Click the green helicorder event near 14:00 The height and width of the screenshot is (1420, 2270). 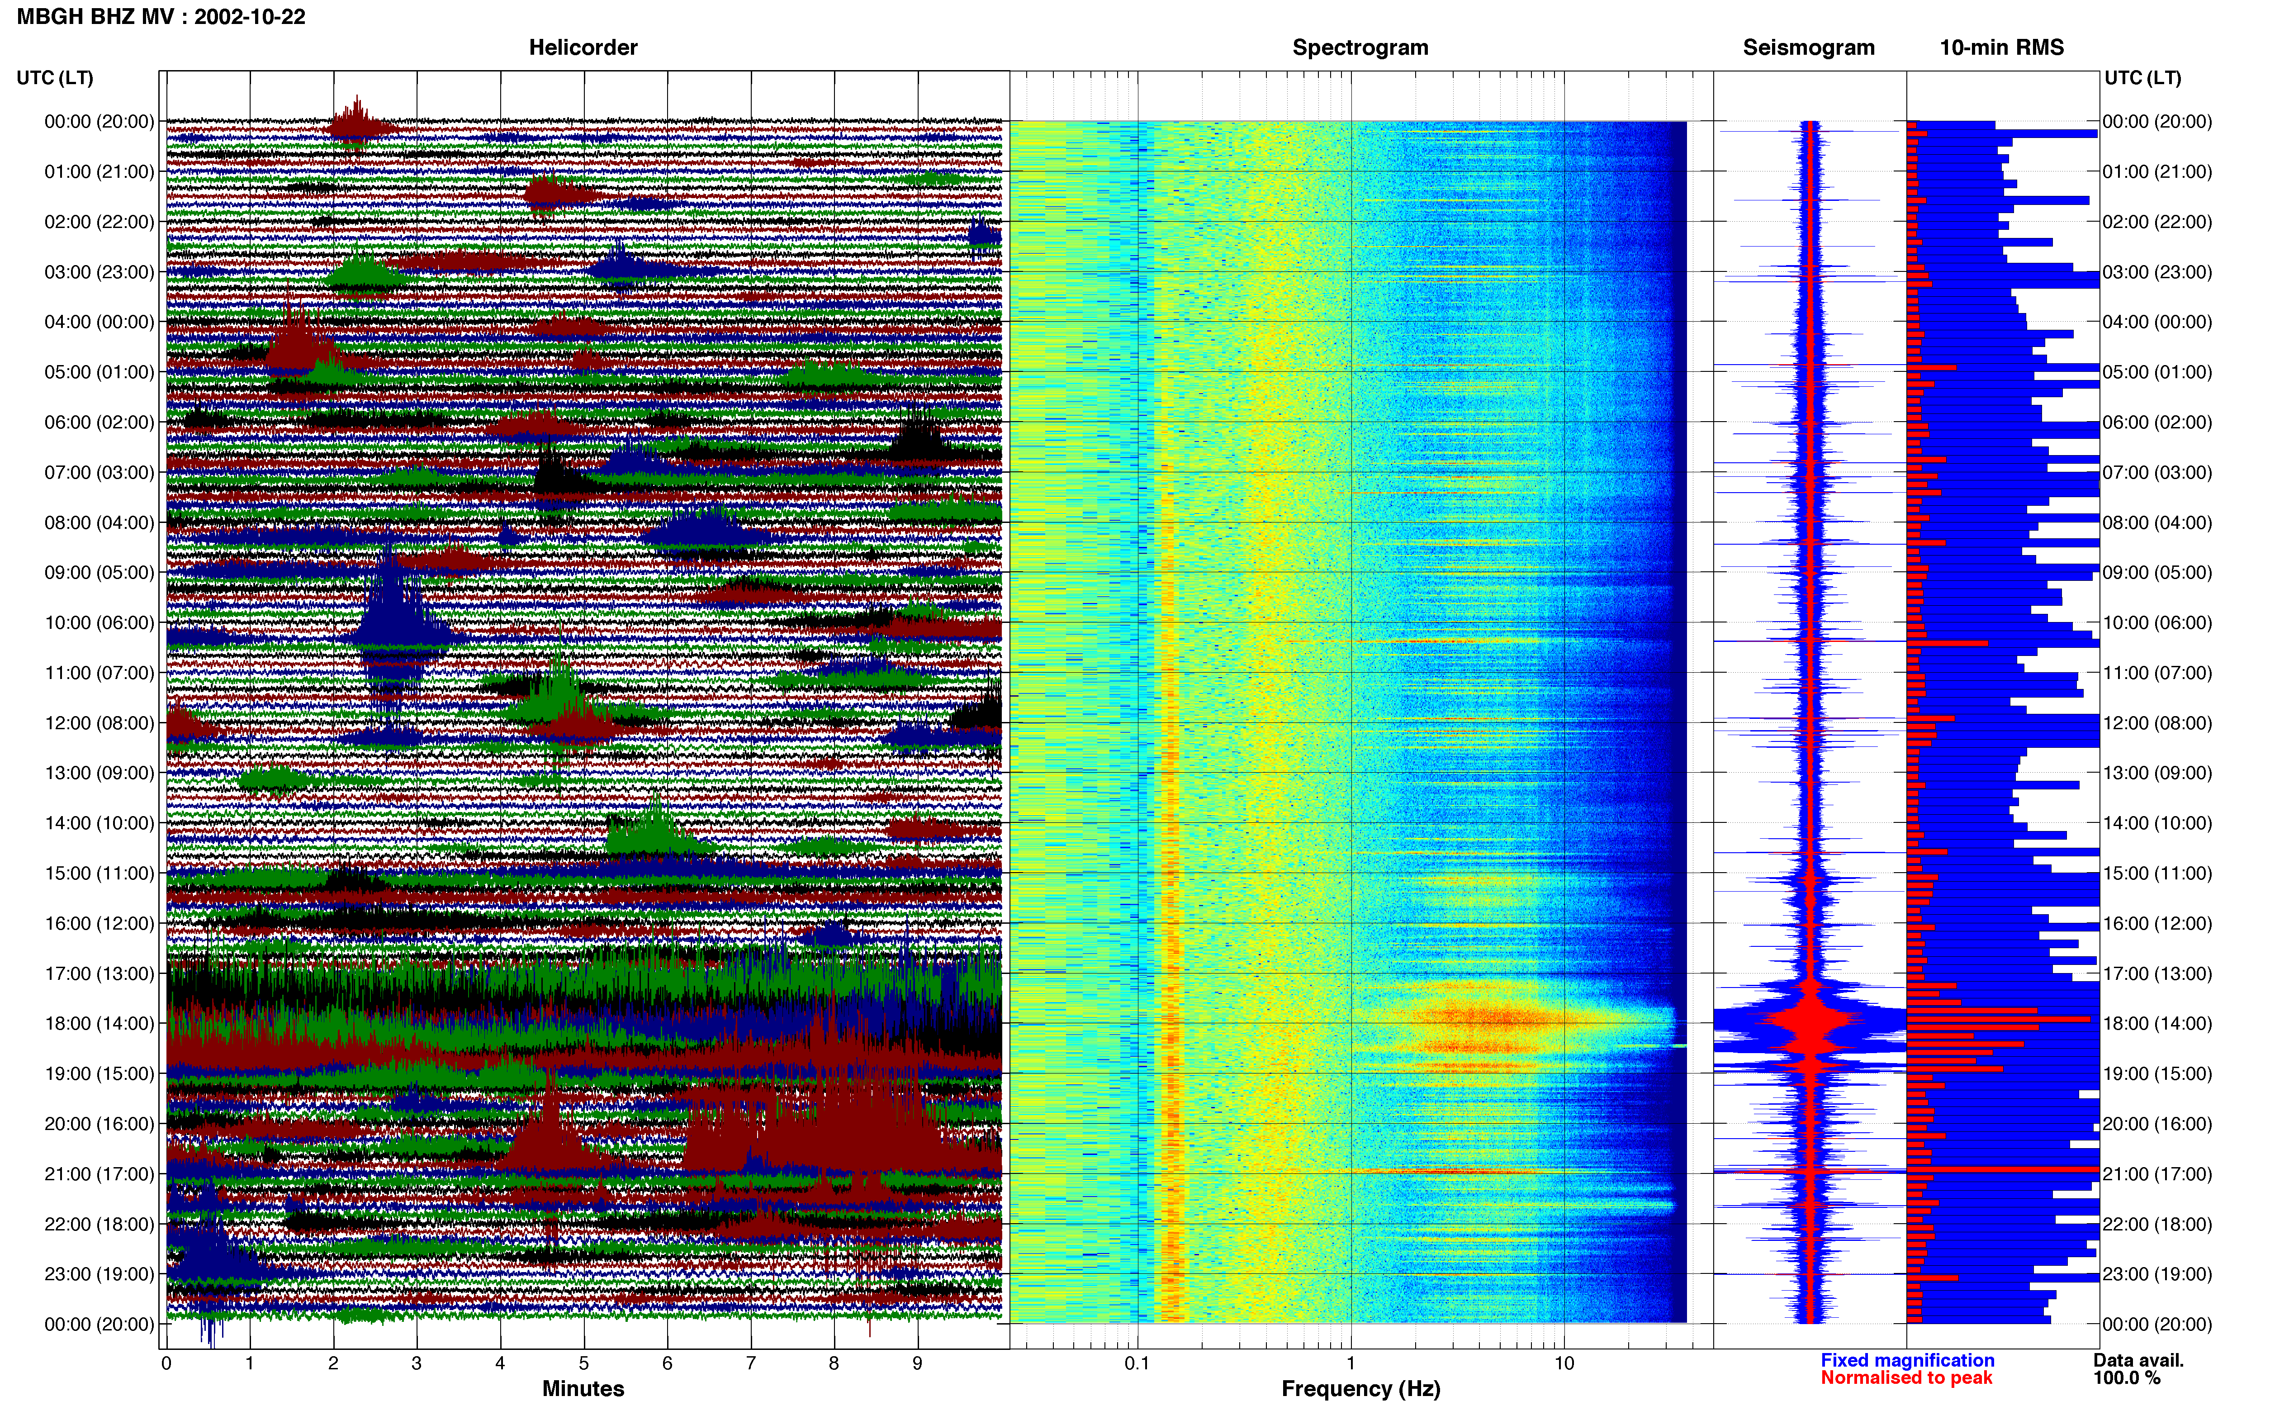(x=654, y=826)
